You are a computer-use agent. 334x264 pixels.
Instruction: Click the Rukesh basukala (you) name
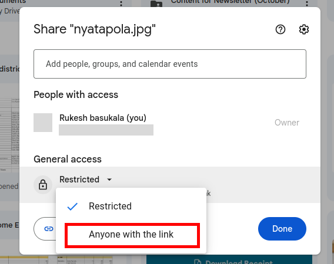click(103, 118)
